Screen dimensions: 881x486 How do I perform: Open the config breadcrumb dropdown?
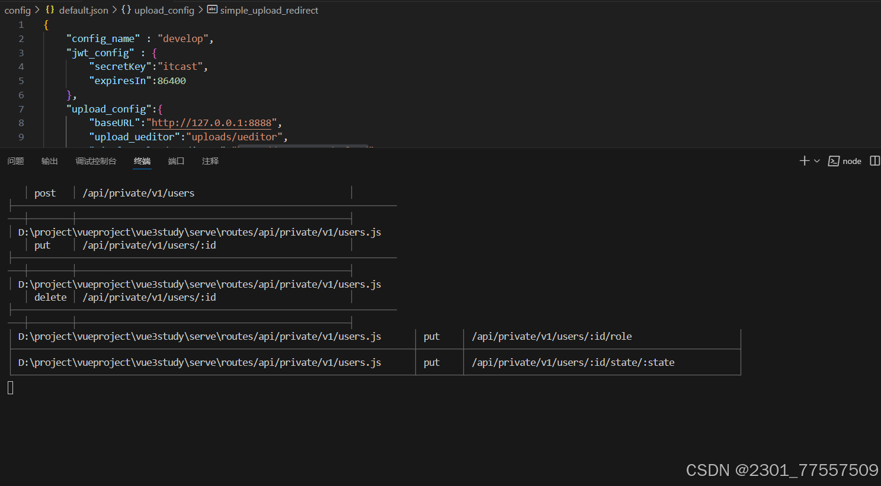(17, 10)
